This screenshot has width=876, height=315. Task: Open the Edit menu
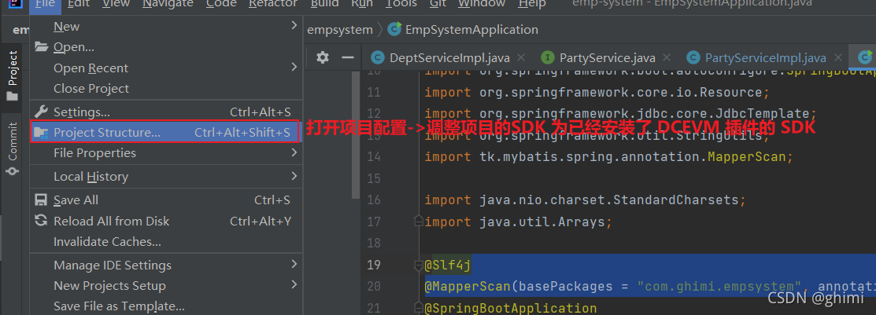[x=78, y=4]
